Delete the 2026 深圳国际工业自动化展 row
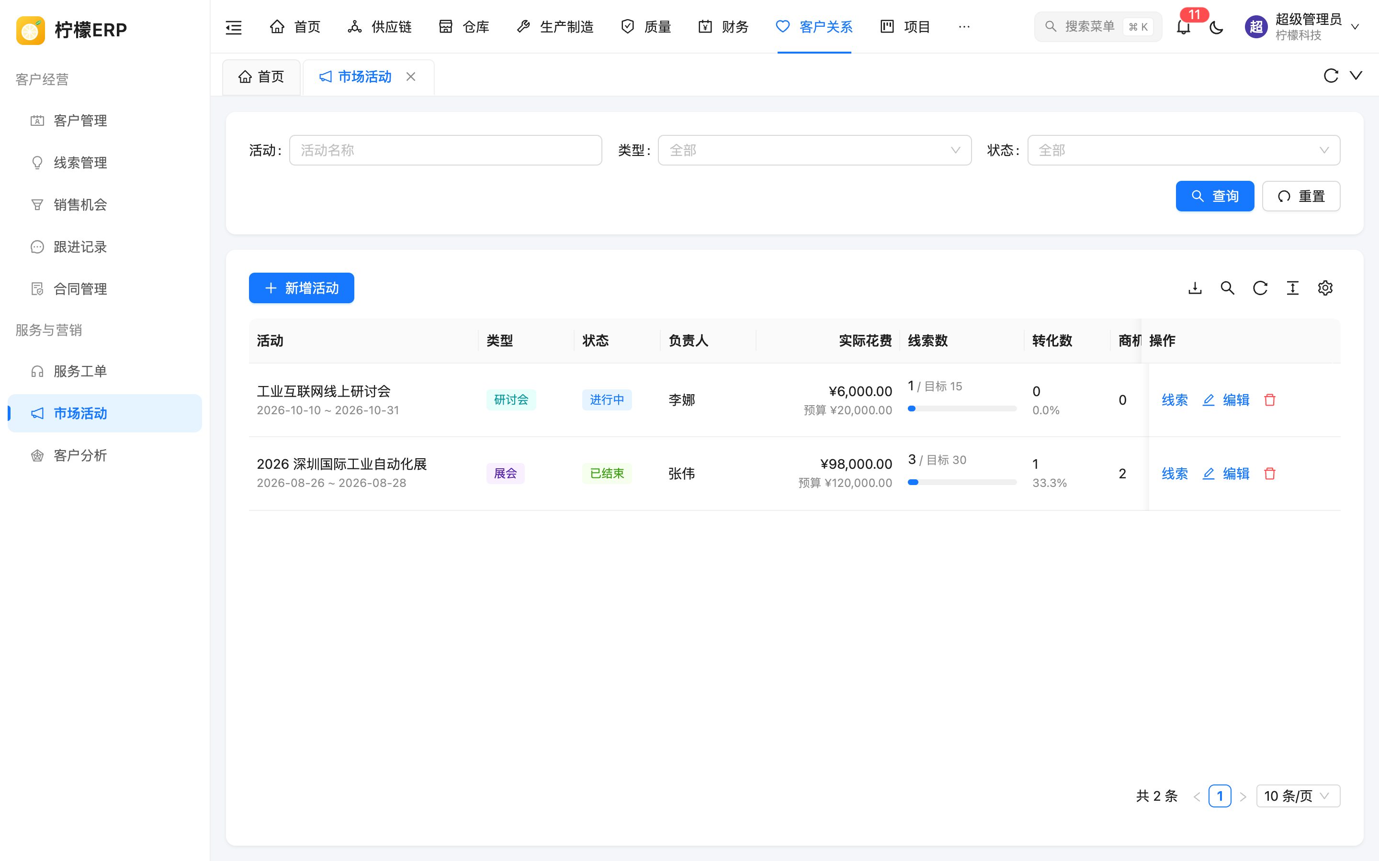The height and width of the screenshot is (861, 1379). tap(1270, 473)
